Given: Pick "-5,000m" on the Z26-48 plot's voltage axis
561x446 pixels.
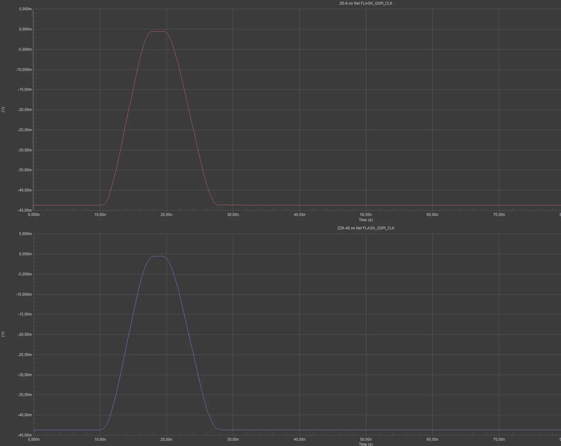Looking at the screenshot, I should pos(24,274).
